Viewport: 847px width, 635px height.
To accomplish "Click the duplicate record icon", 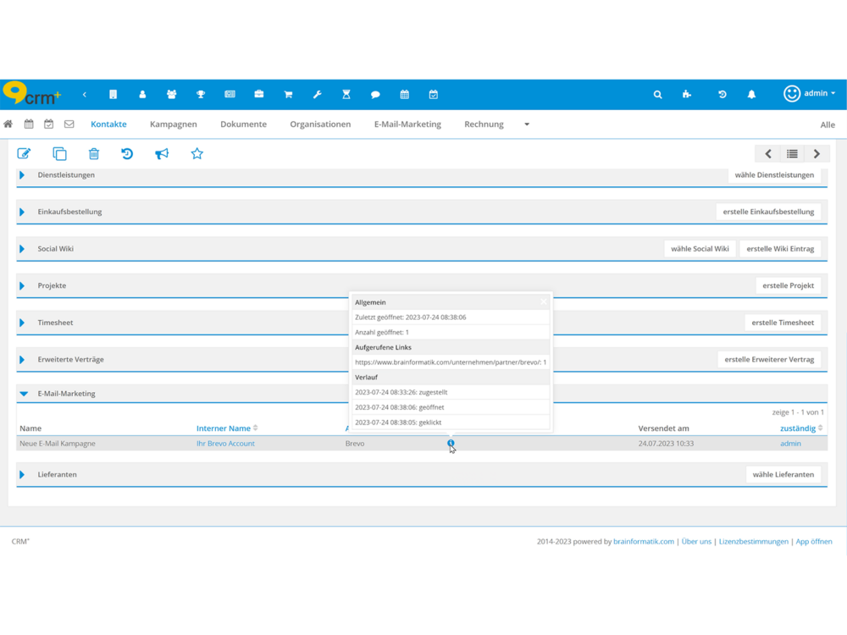I will 59,153.
